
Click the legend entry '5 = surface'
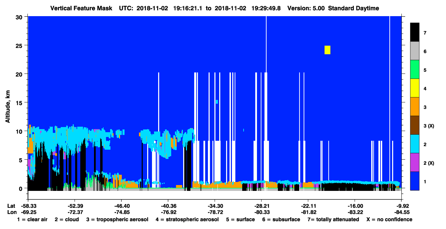[240, 219]
